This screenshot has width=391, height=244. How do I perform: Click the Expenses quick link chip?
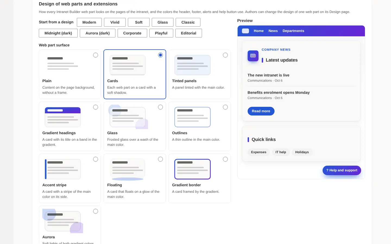pyautogui.click(x=259, y=152)
